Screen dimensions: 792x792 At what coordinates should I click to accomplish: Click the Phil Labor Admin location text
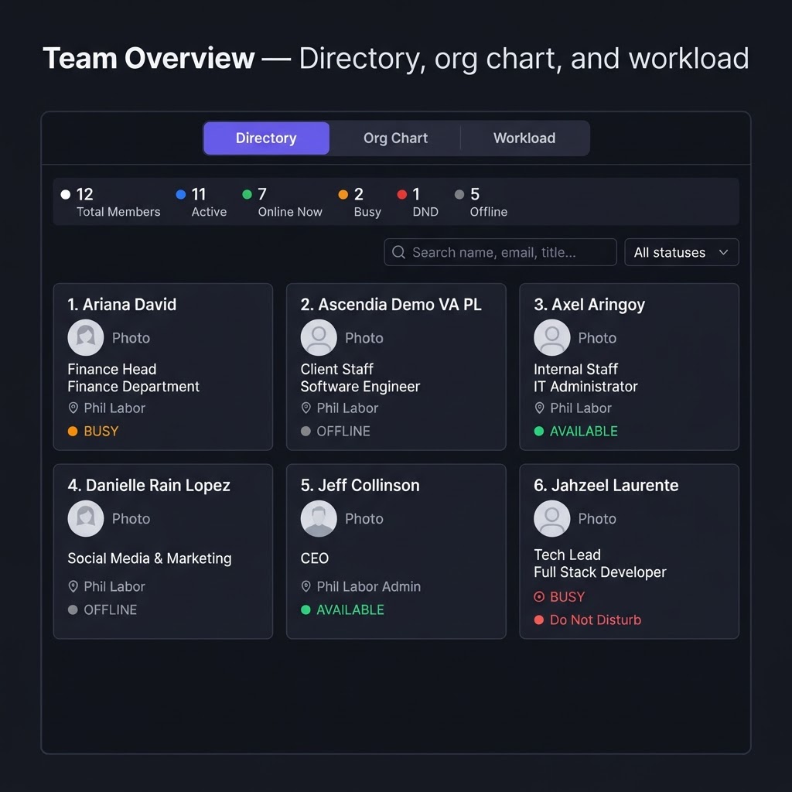click(369, 586)
